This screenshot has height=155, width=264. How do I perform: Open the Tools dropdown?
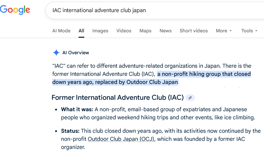[x=249, y=31]
